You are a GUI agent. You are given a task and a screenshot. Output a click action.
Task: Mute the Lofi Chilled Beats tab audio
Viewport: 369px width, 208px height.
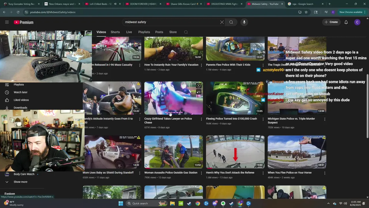pos(115,4)
